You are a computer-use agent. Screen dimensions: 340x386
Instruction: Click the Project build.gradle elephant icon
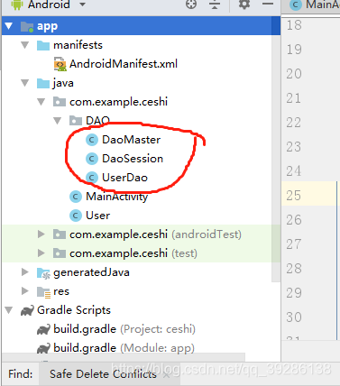[x=43, y=330]
